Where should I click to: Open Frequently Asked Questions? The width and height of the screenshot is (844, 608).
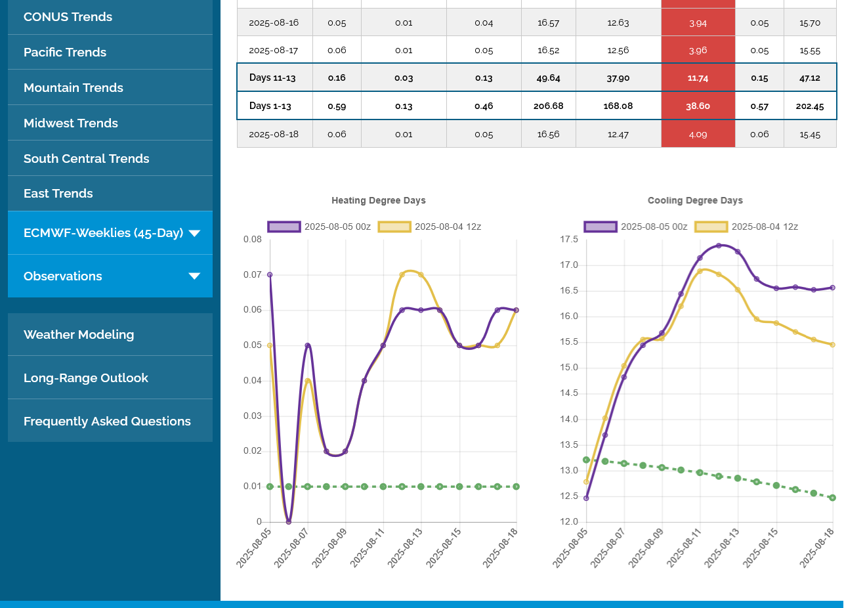(107, 422)
